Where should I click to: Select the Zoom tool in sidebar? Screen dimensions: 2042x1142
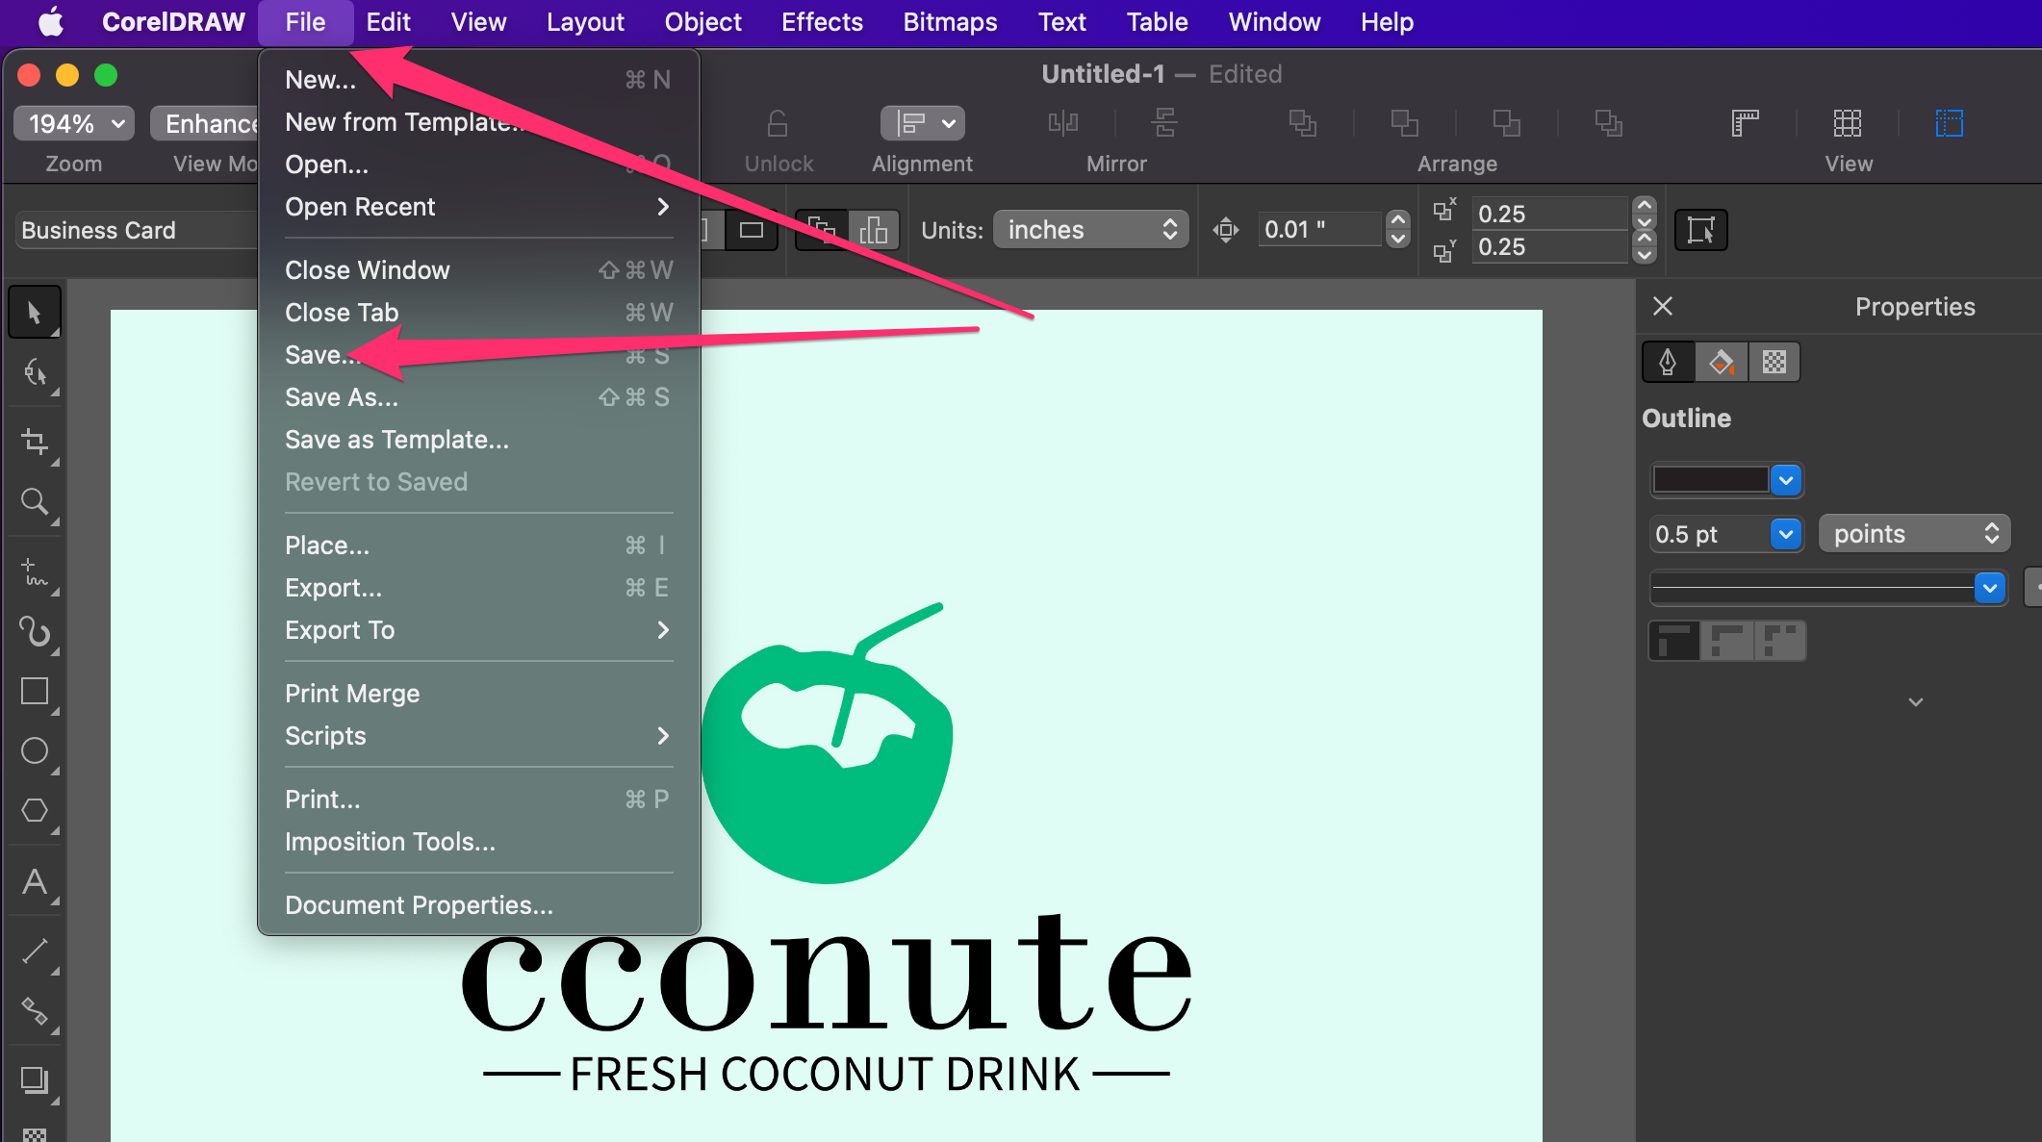pyautogui.click(x=38, y=504)
